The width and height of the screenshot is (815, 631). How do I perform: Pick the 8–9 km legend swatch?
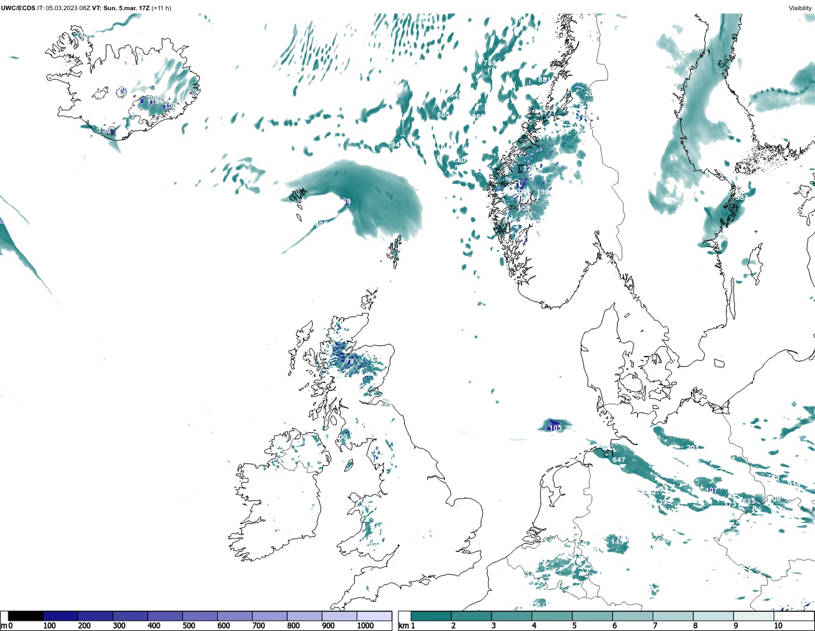[x=713, y=616]
